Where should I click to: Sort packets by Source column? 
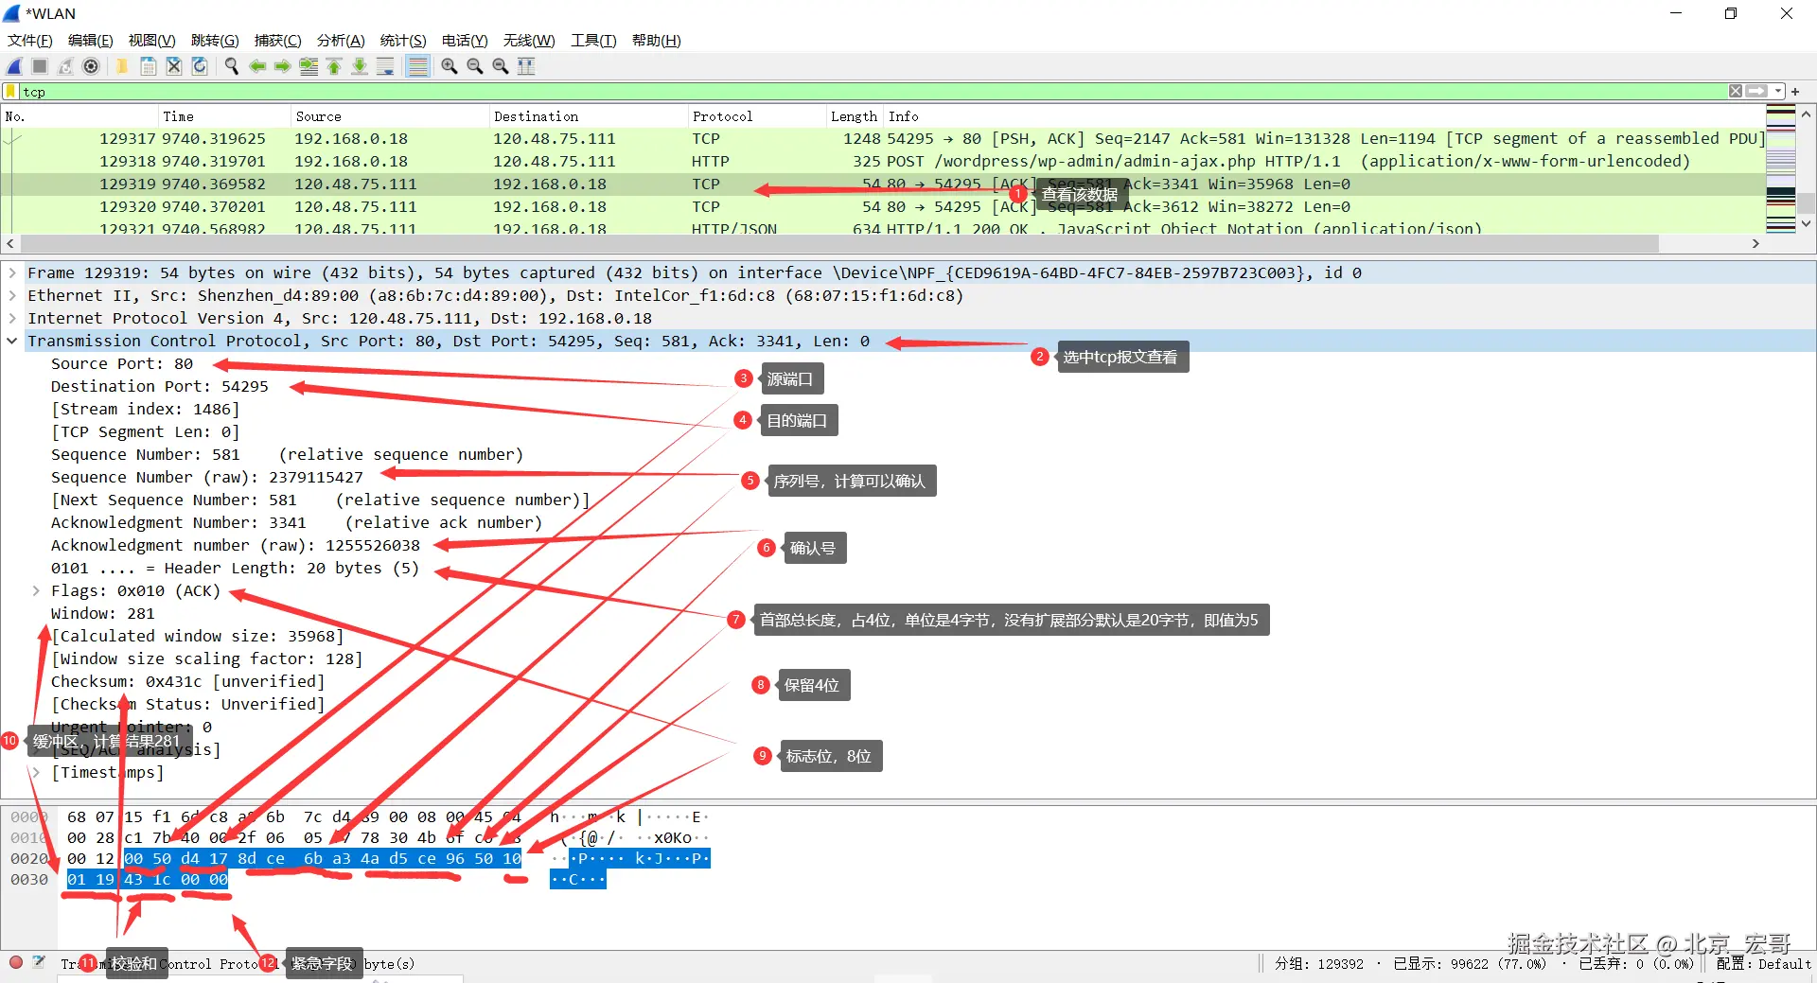390,116
